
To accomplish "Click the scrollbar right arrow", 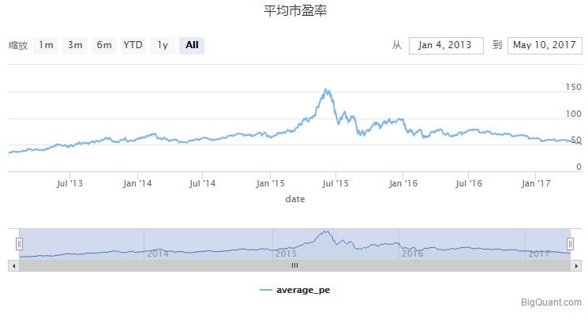I will click(576, 265).
